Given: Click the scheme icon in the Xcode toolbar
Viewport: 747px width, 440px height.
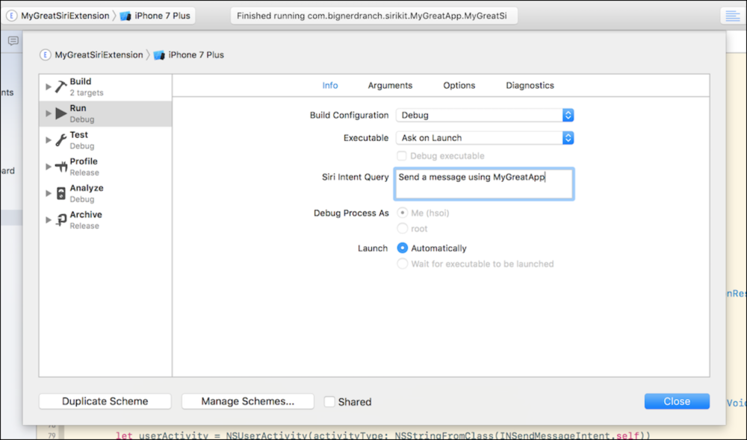Looking at the screenshot, I should tap(11, 16).
